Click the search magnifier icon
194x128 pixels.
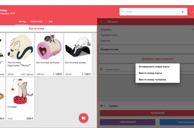click(123, 12)
